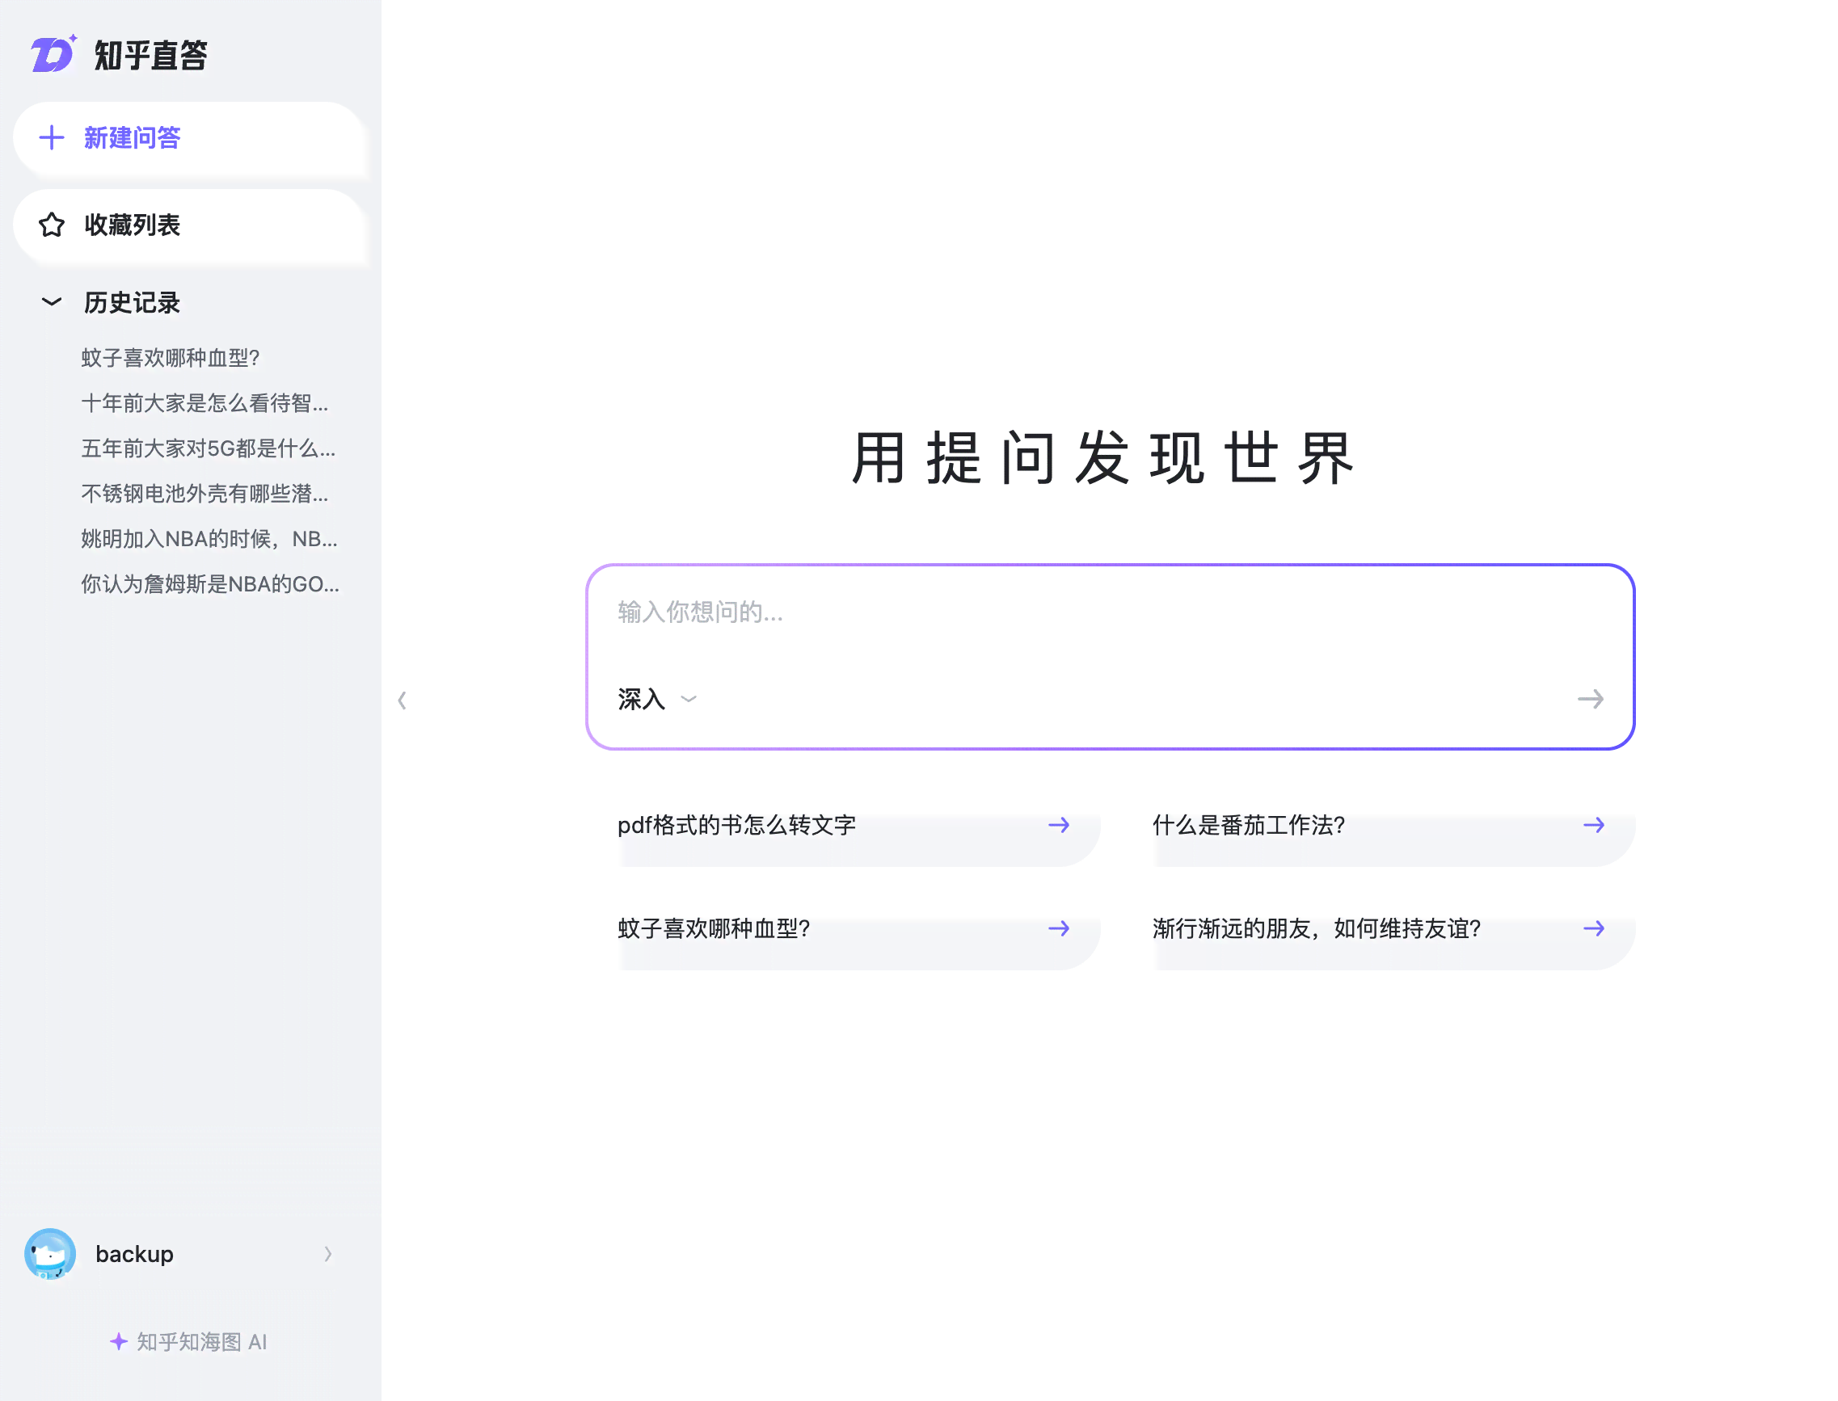Viewport: 1838px width, 1401px height.
Task: Click the plus icon beside 新建问答
Action: tap(52, 137)
